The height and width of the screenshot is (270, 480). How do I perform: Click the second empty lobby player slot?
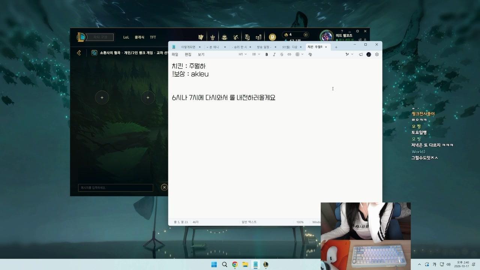148,97
